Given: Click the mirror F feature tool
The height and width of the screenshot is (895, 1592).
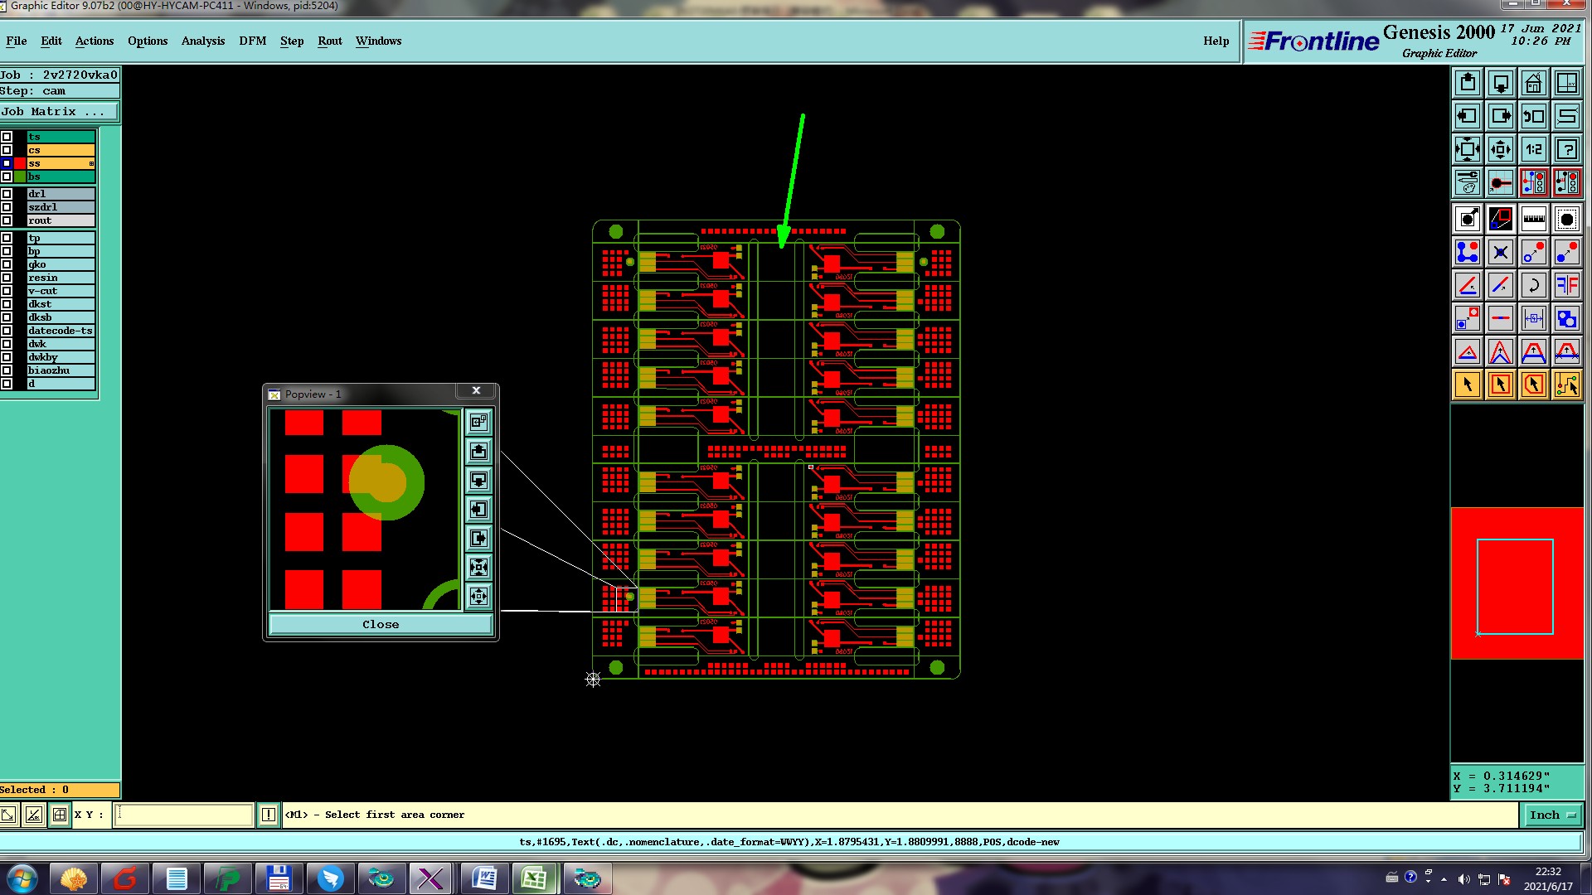Looking at the screenshot, I should point(1566,286).
